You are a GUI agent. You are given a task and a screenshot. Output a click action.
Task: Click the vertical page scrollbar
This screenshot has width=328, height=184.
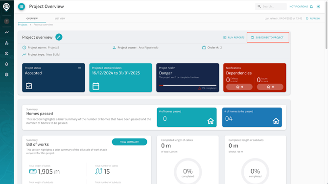(x=327, y=25)
